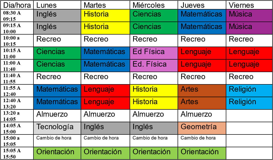Select the Tecnología cell on Lunes

(57, 128)
